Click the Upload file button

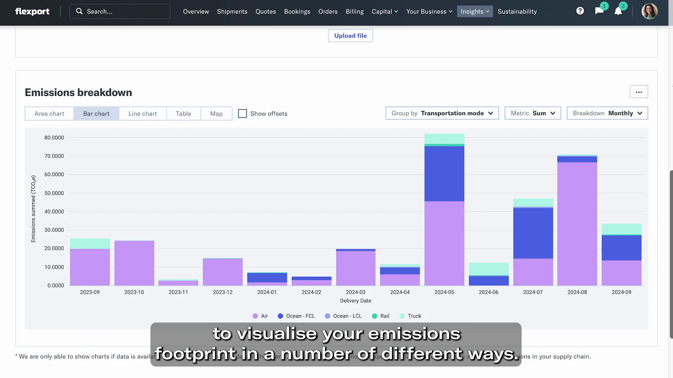[x=350, y=36]
